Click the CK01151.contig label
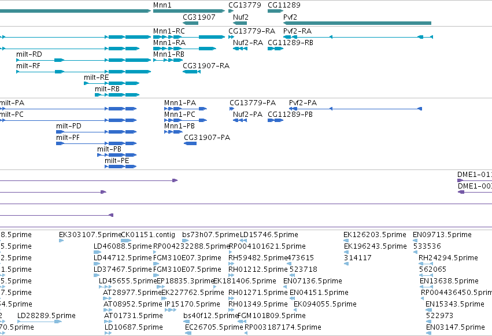The height and width of the screenshot is (336, 492). tap(148, 235)
